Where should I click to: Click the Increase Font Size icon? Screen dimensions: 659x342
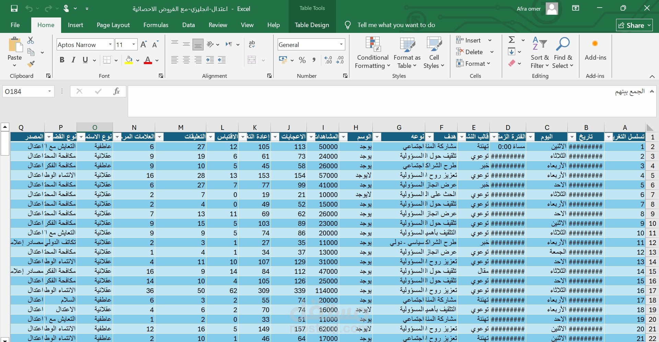point(144,45)
